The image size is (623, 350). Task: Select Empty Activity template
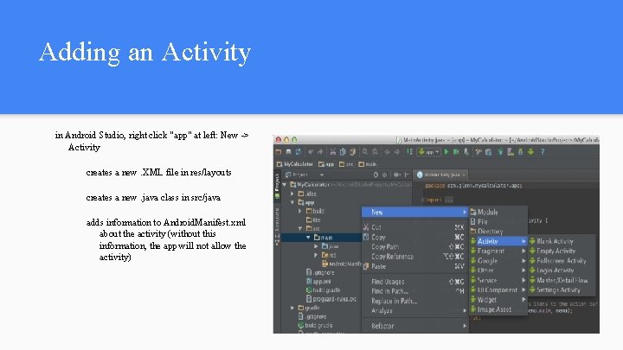click(x=562, y=251)
